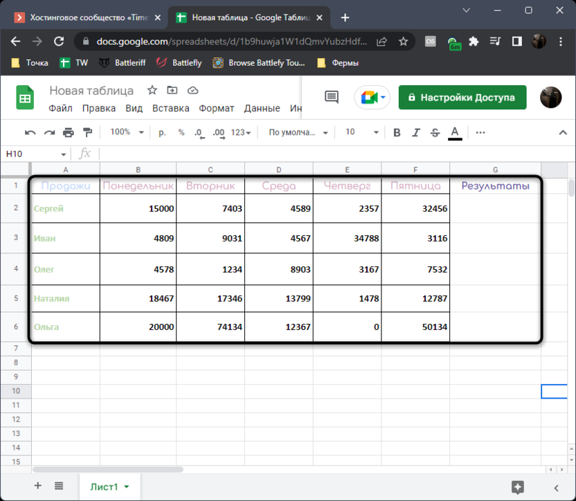This screenshot has width=576, height=501.
Task: Open the 123 number format dropdown
Action: 241,133
